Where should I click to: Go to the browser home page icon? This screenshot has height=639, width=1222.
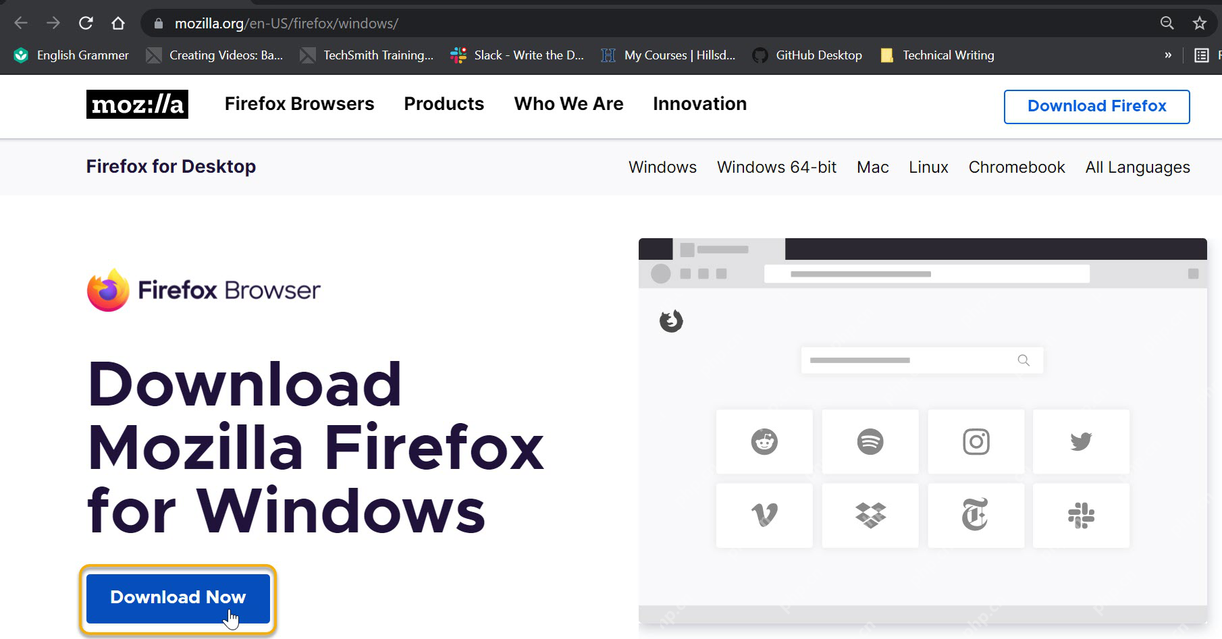(118, 23)
